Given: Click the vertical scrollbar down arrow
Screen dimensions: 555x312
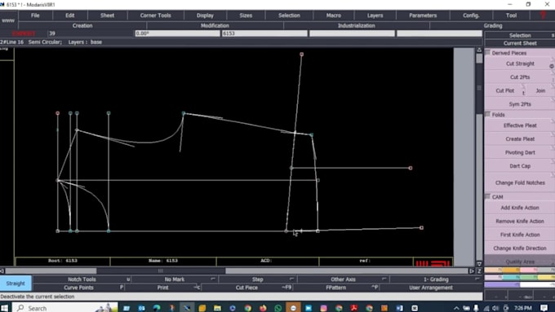Looking at the screenshot, I should (479, 264).
